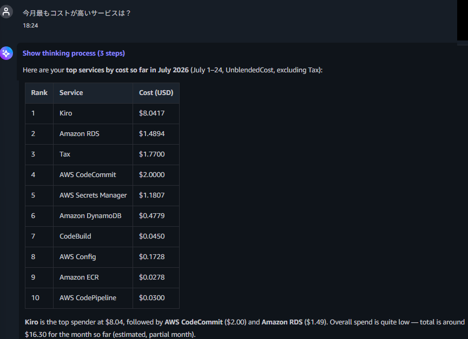The width and height of the screenshot is (468, 339).
Task: Select the AWS Config service cell
Action: pos(93,257)
